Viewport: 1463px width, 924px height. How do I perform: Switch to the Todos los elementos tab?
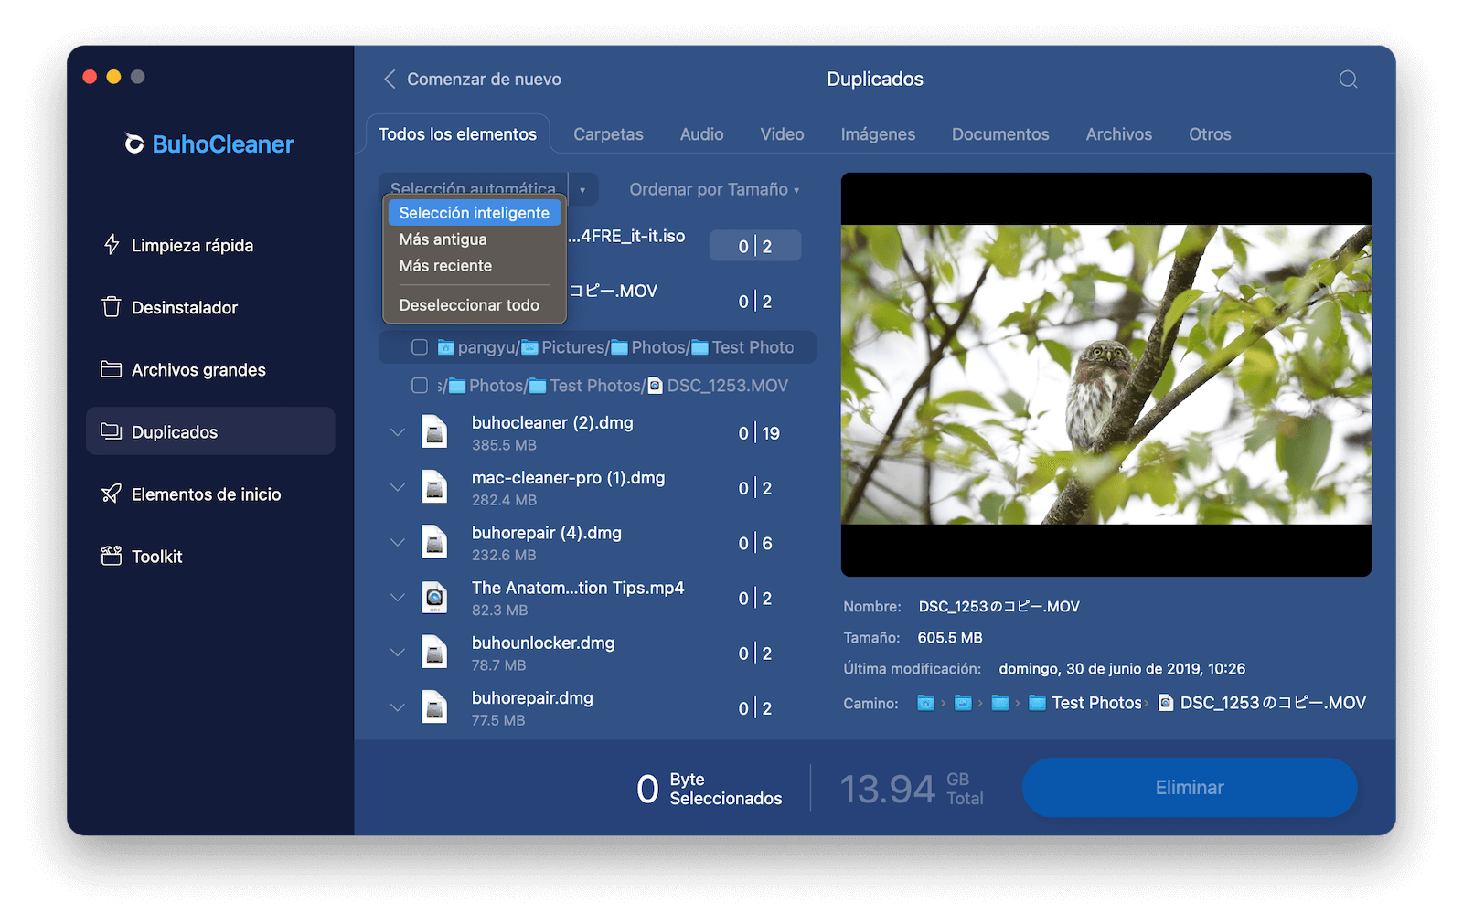click(x=458, y=134)
